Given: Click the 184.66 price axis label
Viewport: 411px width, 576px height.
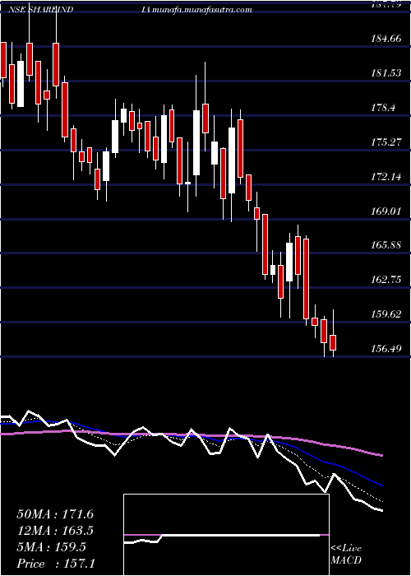Looking at the screenshot, I should point(386,38).
